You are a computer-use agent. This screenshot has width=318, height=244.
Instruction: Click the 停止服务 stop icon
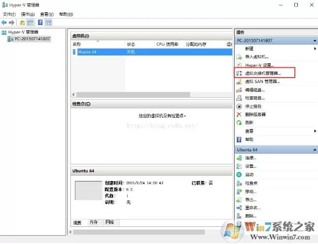[239, 107]
